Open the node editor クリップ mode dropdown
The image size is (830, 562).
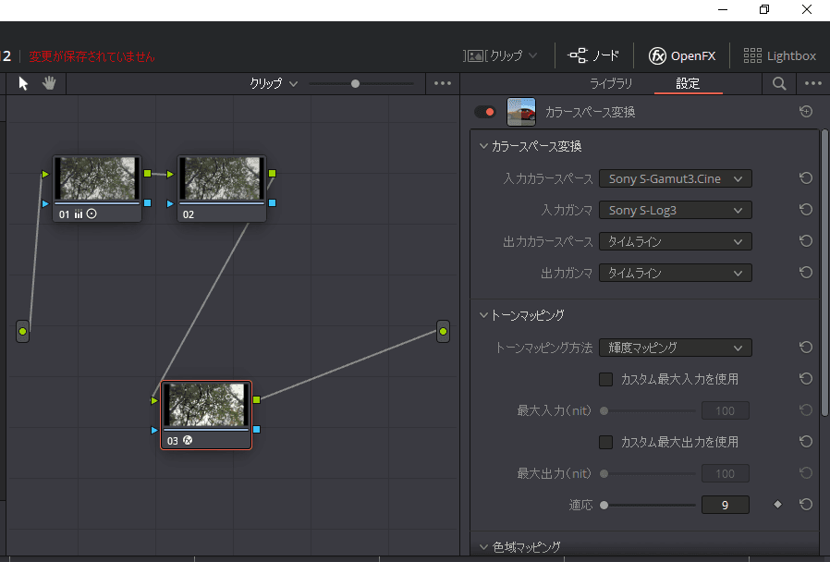tap(274, 83)
